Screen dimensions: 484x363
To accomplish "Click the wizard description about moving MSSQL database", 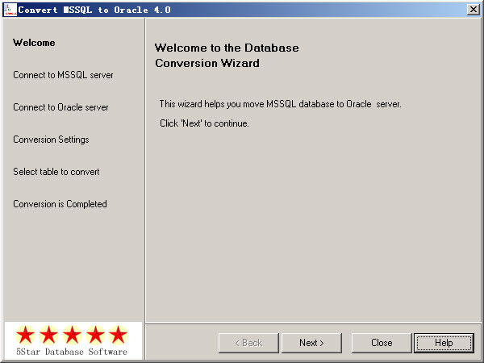I will (280, 104).
